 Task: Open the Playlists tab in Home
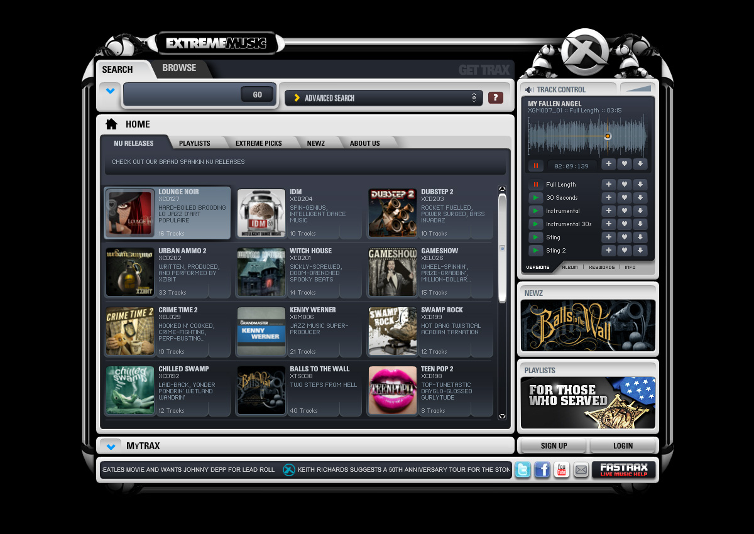195,143
